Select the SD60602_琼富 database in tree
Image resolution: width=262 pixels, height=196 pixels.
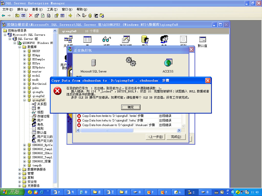point(41,161)
